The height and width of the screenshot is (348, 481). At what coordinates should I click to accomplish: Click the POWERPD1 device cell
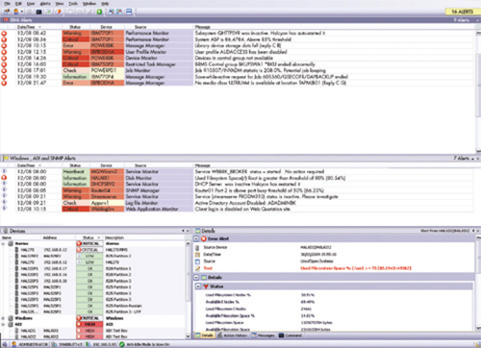coord(107,70)
